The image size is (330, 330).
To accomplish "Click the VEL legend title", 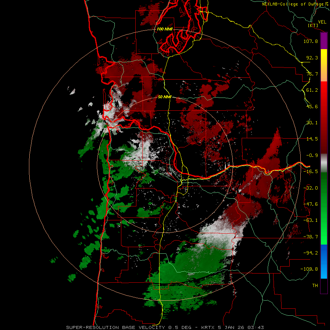I will pos(322,22).
